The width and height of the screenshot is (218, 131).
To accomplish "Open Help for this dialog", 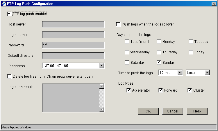I will pos(197,111).
